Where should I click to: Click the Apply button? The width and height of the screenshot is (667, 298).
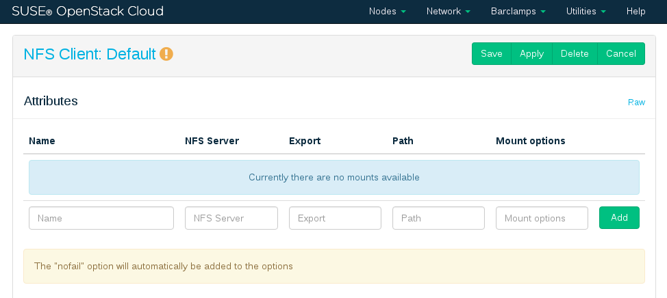(x=531, y=54)
